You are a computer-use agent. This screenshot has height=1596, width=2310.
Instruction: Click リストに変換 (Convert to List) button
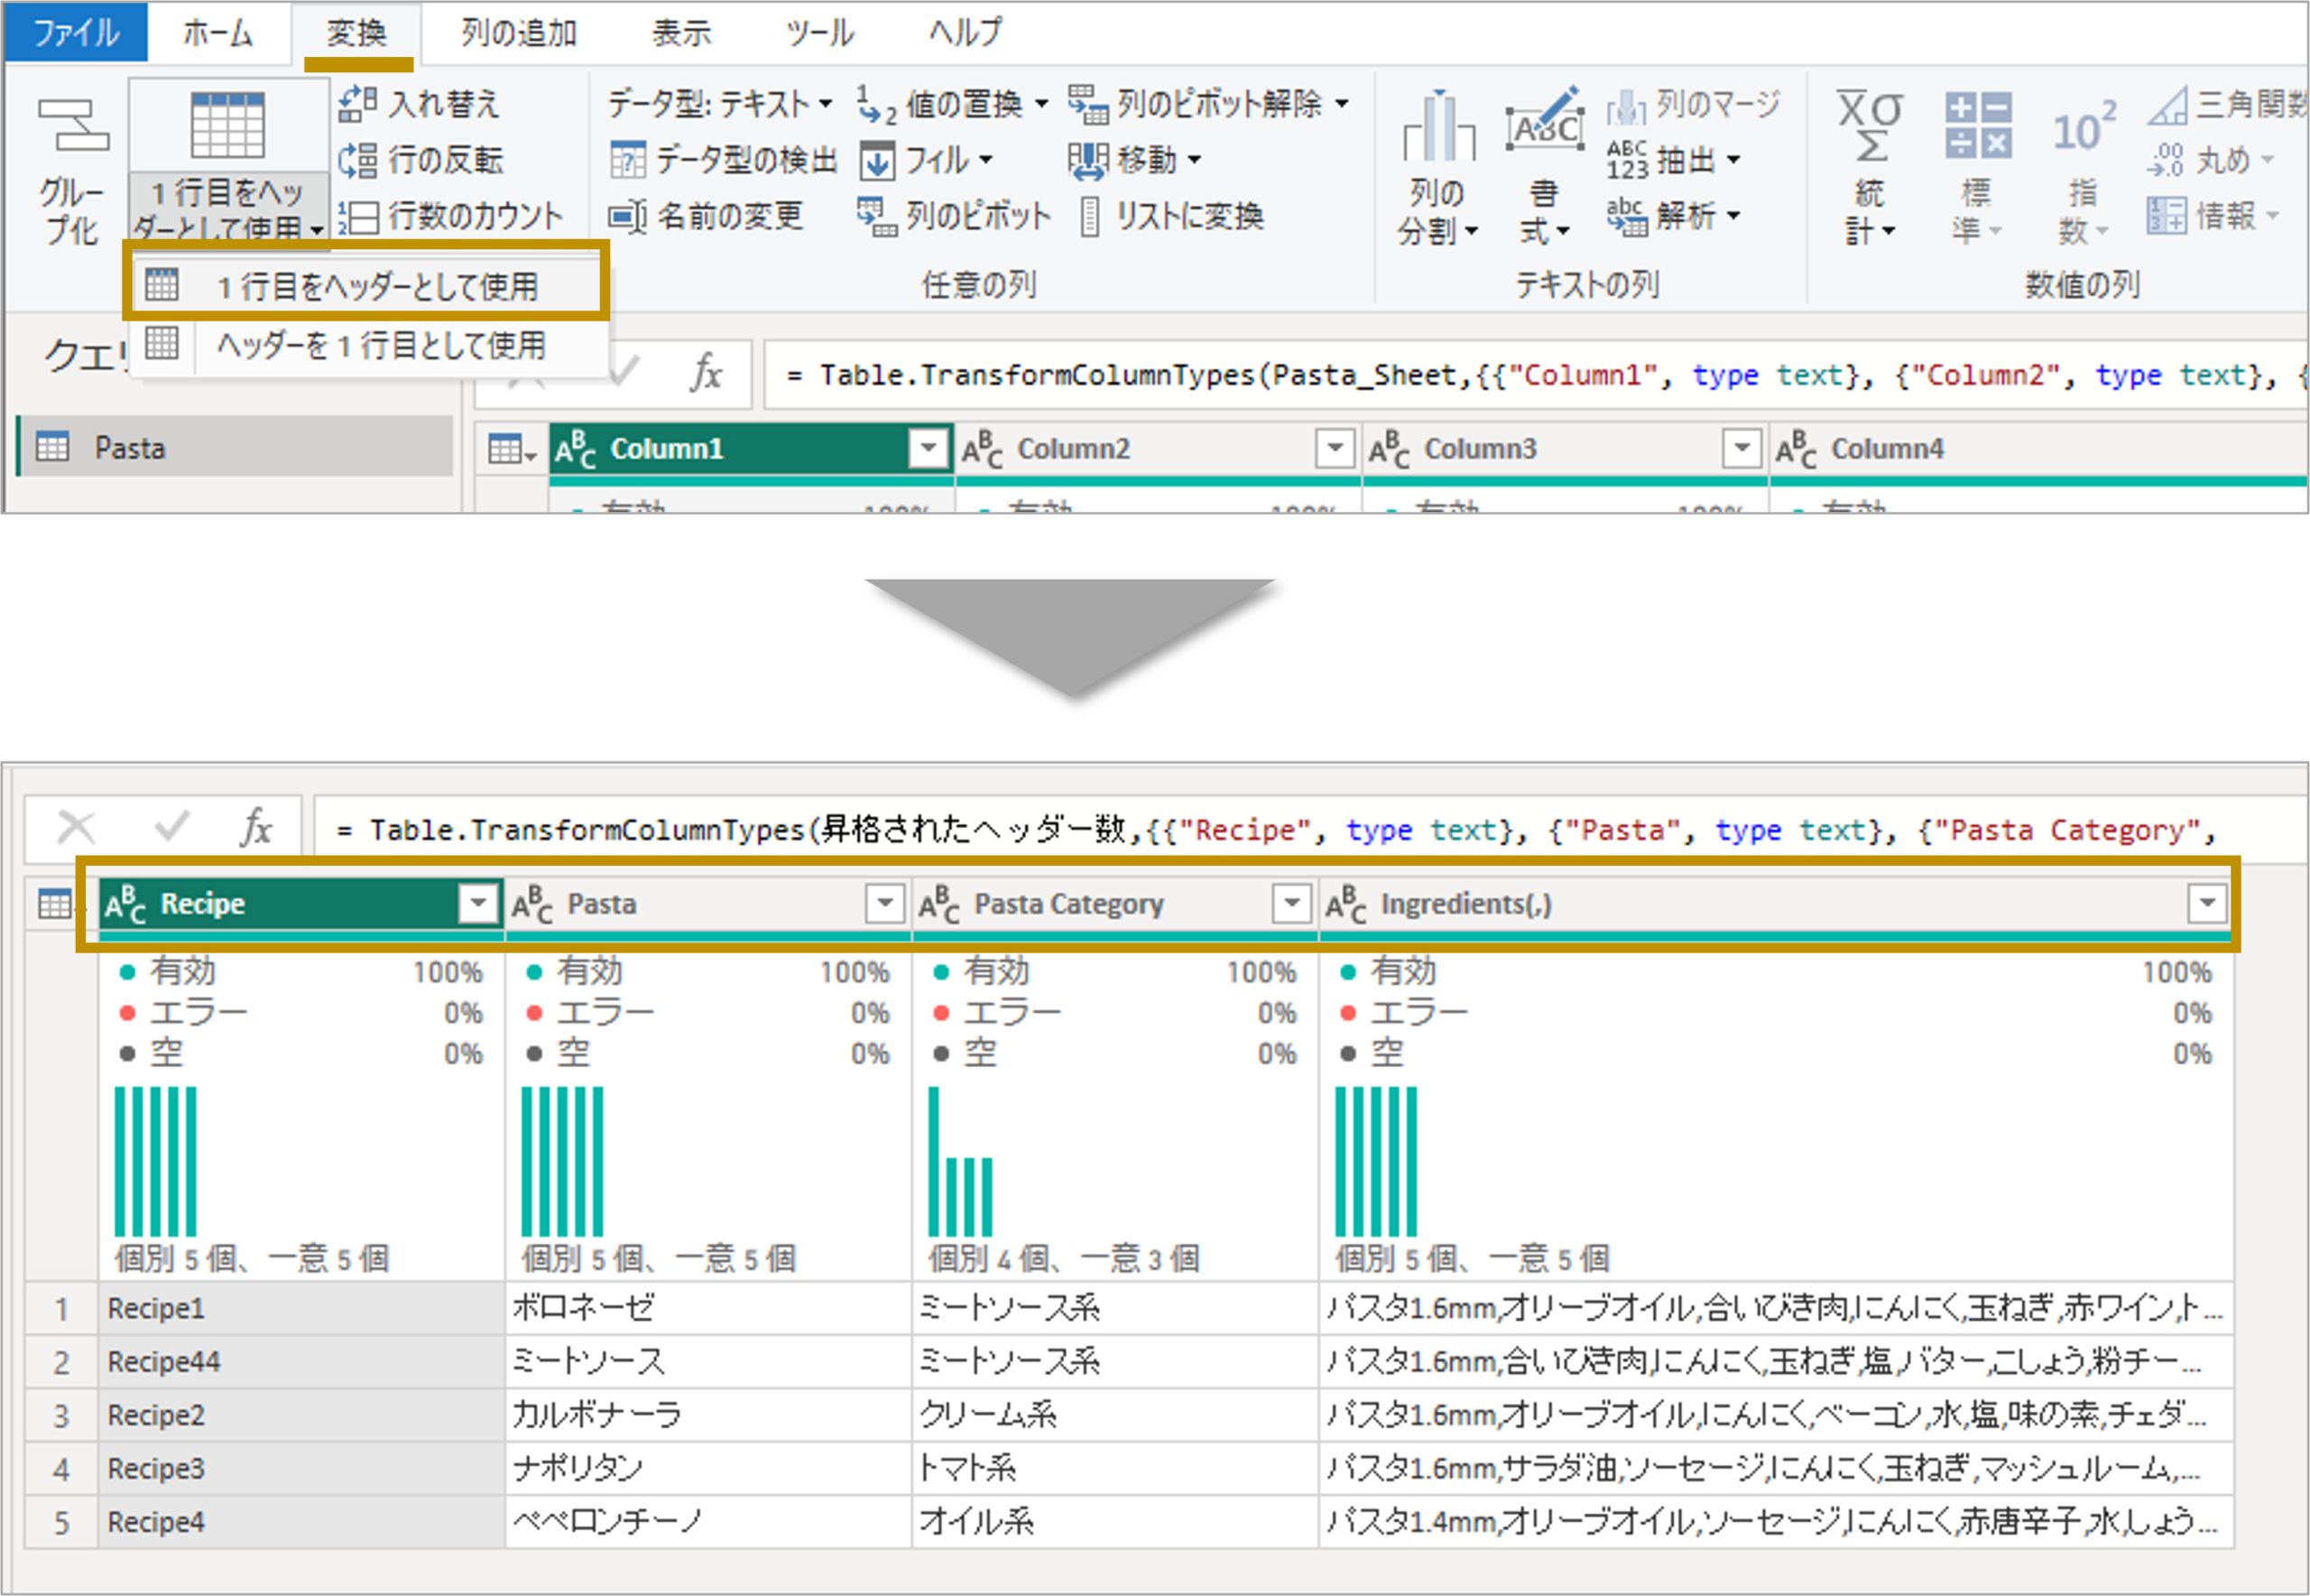coord(1171,216)
